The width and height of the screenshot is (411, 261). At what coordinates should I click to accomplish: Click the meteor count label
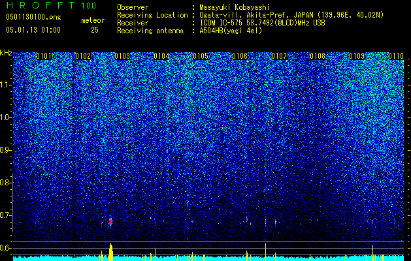[x=93, y=20]
